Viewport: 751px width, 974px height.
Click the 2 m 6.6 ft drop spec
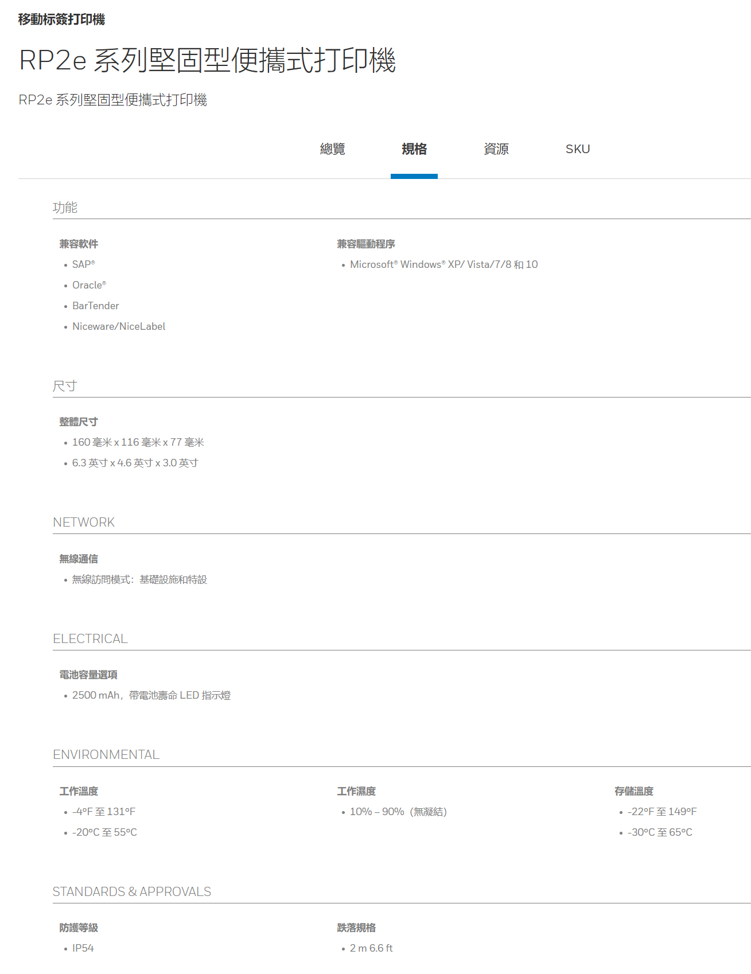pos(371,948)
